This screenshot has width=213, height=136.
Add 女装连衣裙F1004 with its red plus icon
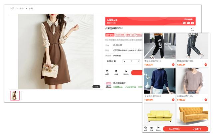point(206,100)
